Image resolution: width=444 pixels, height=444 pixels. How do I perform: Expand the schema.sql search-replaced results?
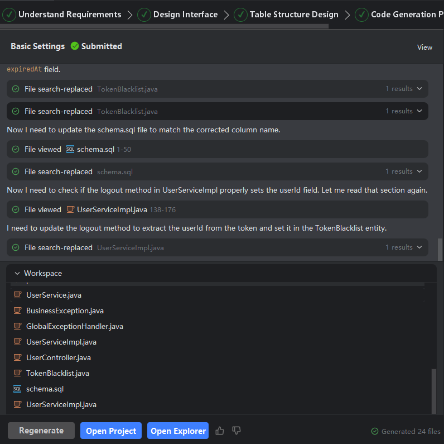click(419, 171)
